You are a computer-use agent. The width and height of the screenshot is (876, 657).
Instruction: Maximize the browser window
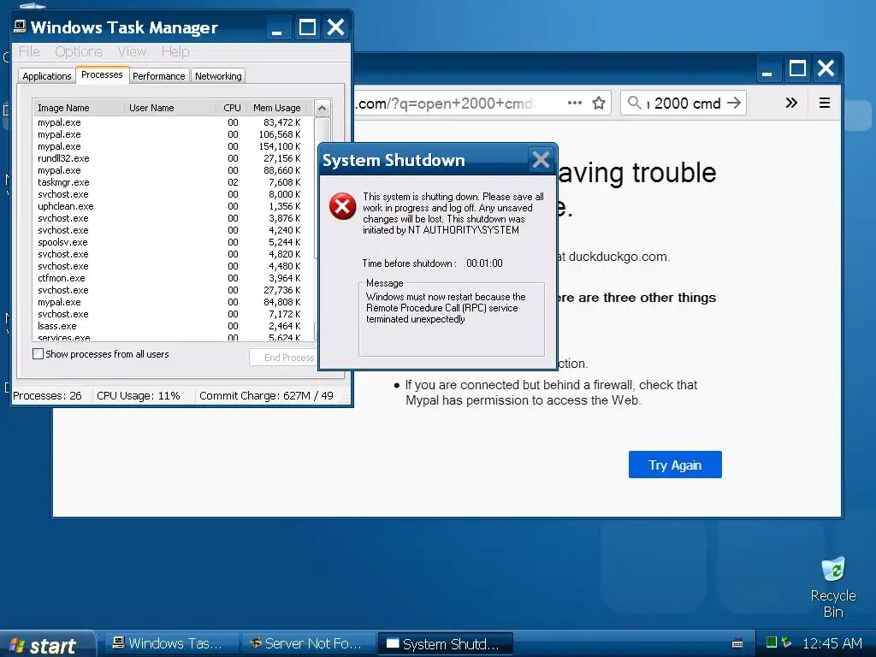797,69
